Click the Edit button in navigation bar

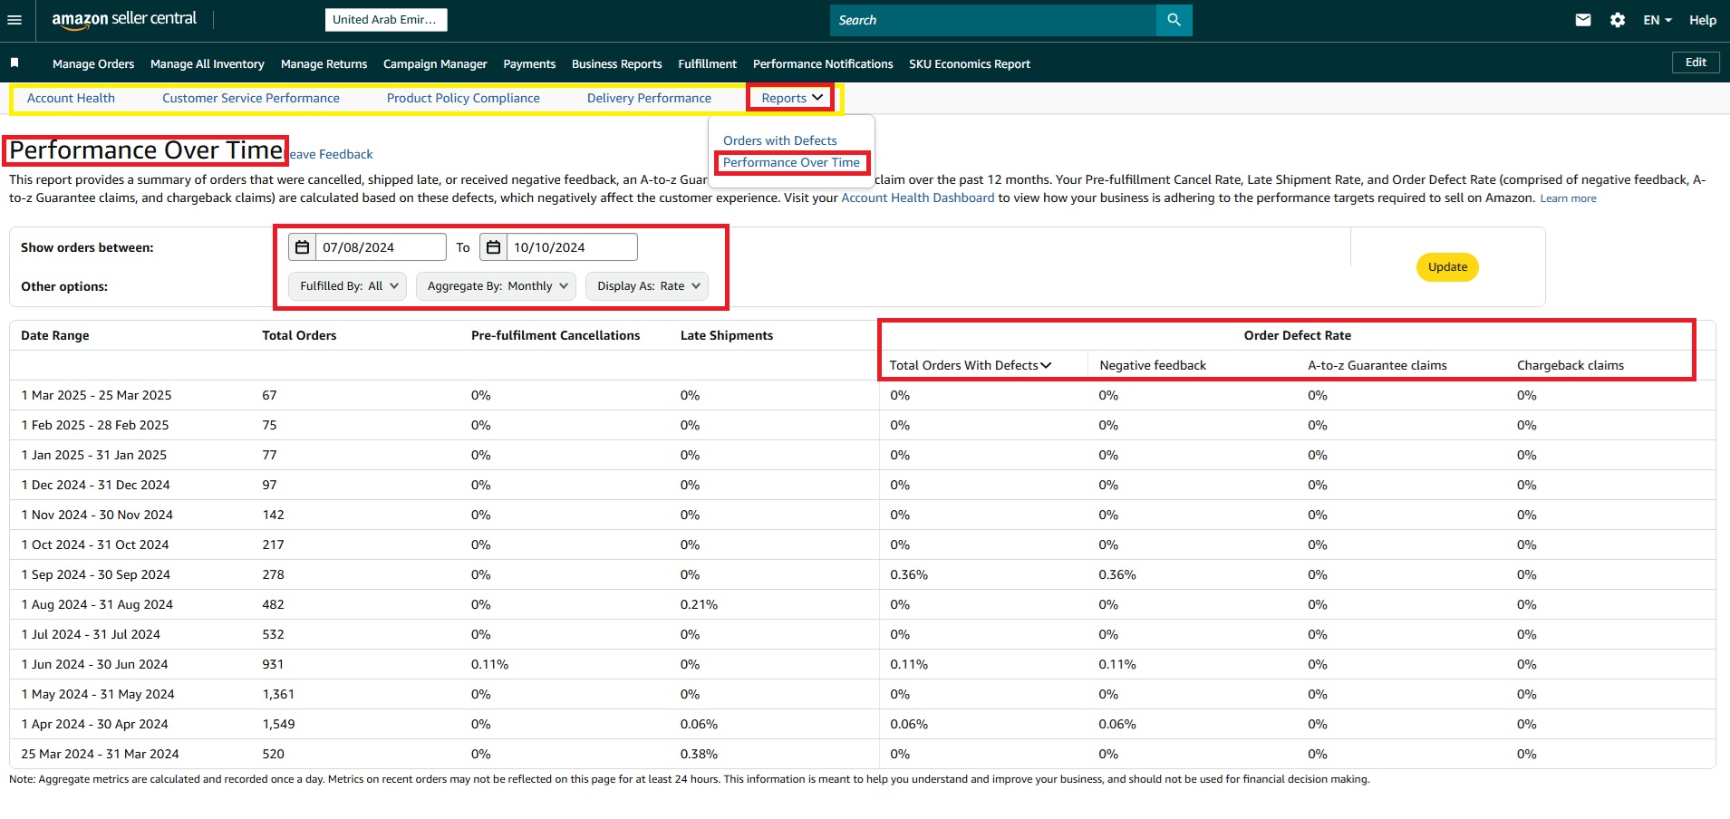(x=1696, y=63)
